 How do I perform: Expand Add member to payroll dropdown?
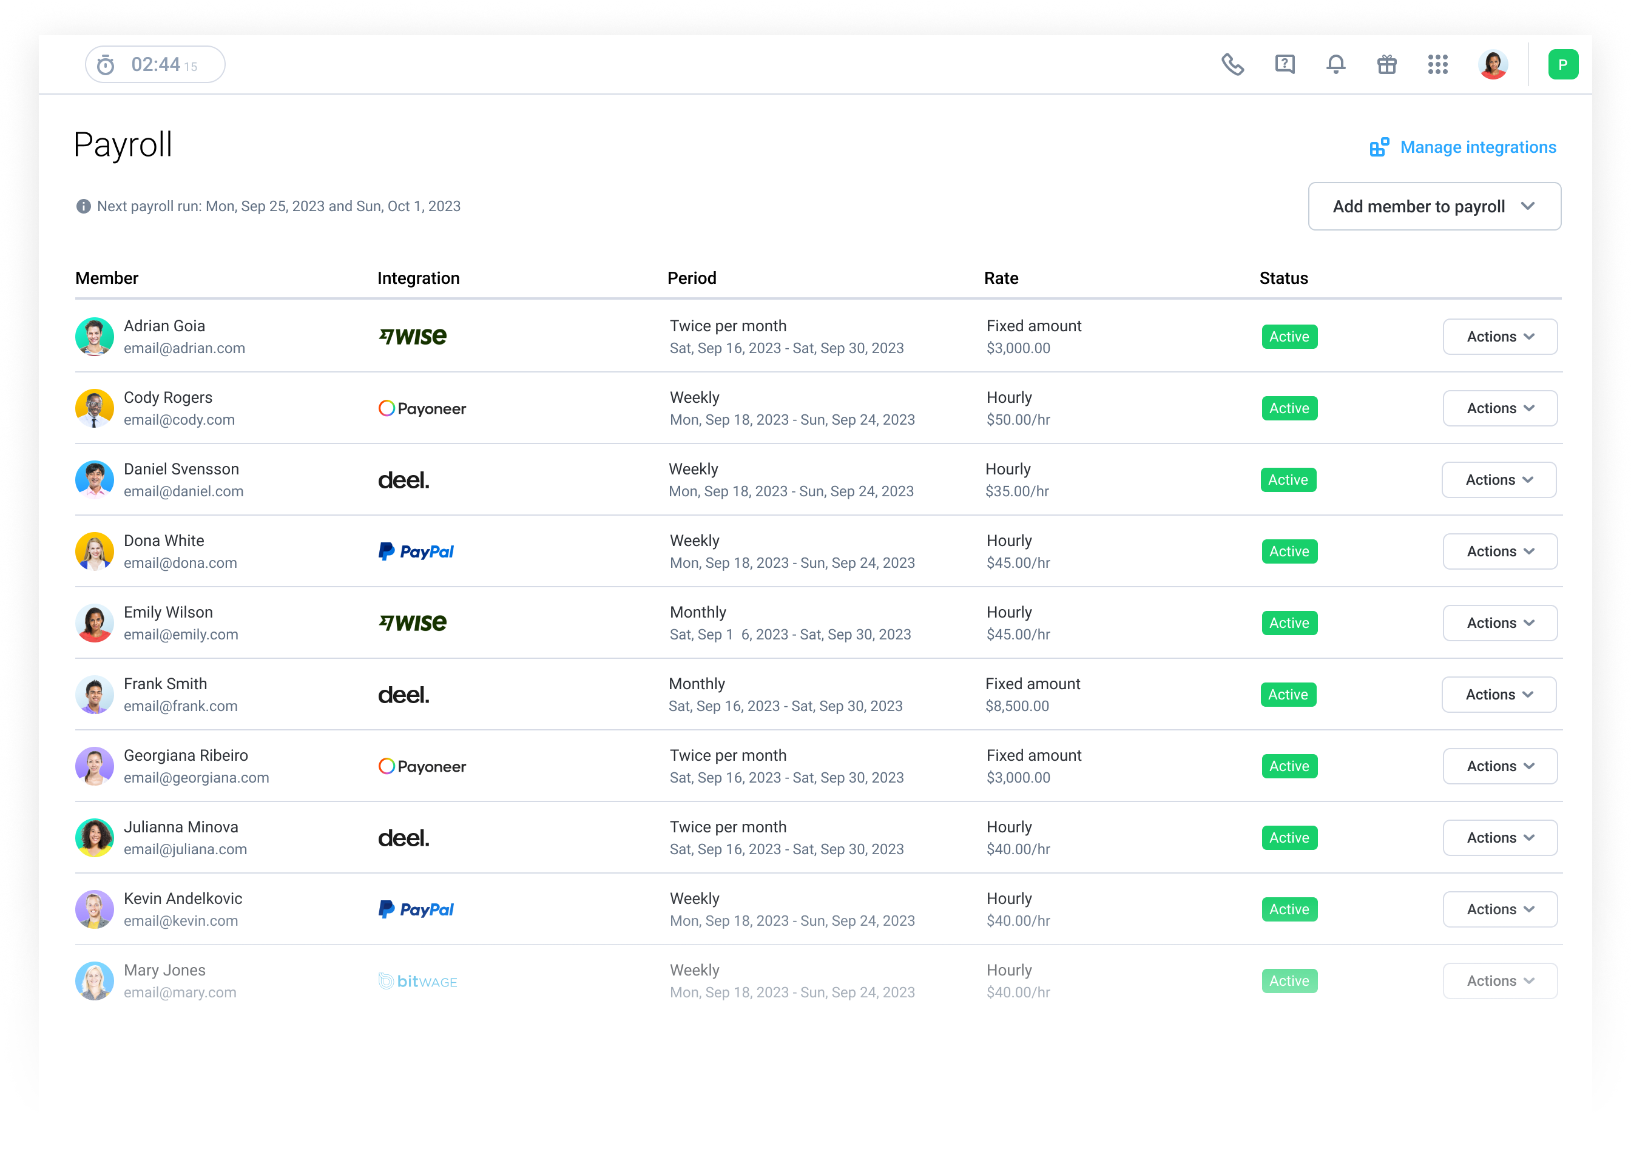[1434, 207]
